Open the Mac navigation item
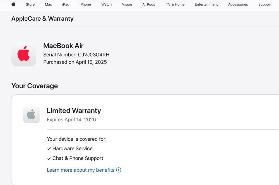The image size is (279, 185). click(48, 4)
